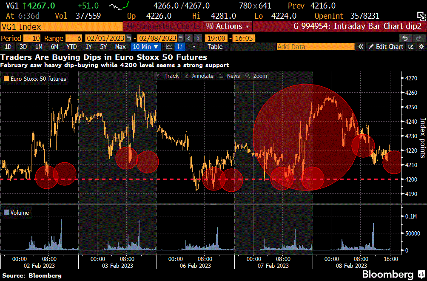Screen dimensions: 427x281
Task: Edit the end date 02/08/2023 field
Action: click(x=158, y=38)
